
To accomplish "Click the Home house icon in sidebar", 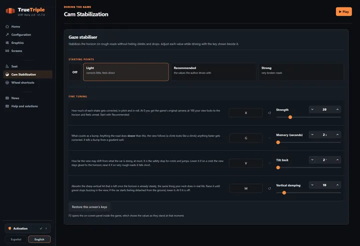I will (x=7, y=26).
